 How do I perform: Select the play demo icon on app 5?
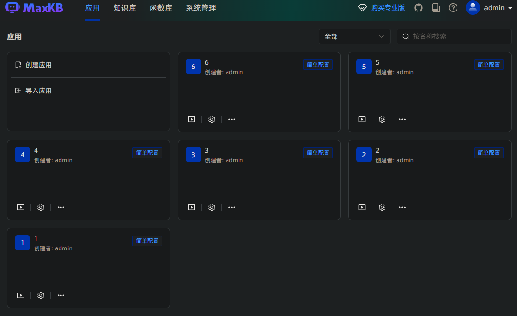(x=361, y=119)
